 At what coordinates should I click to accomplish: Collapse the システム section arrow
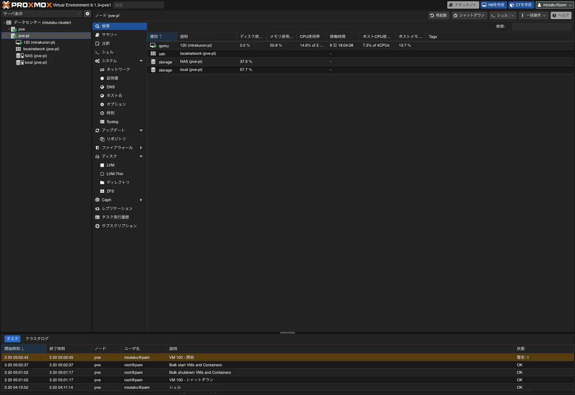click(141, 61)
